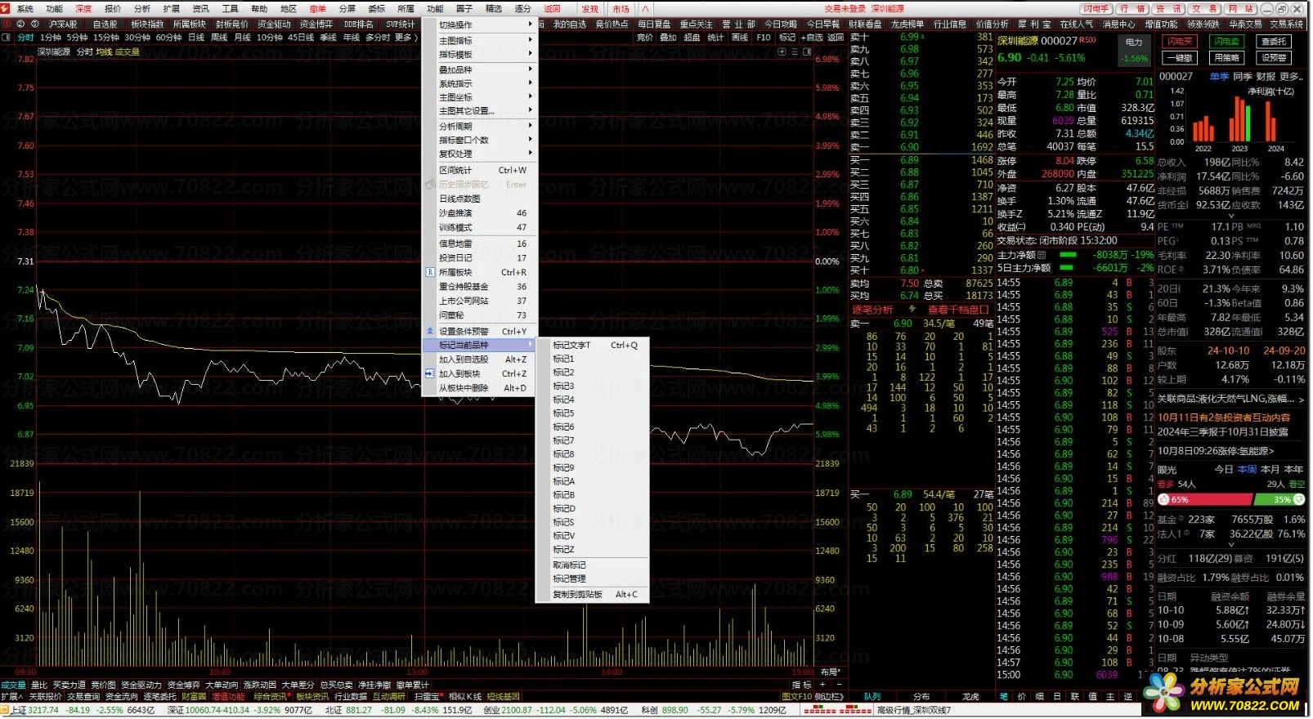The height and width of the screenshot is (719, 1313).
Task: Click the 所属板块 menu icon
Action: click(x=430, y=272)
